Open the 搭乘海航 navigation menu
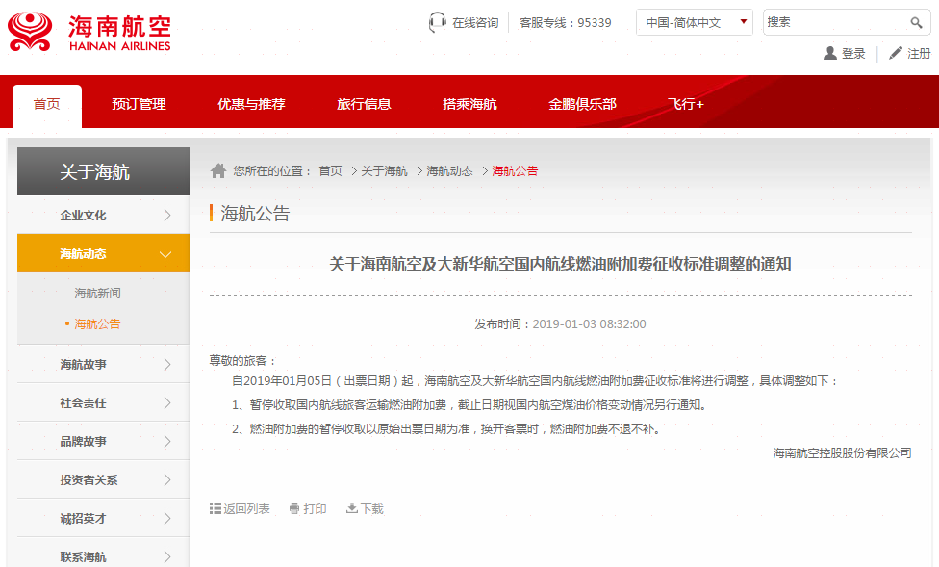939x567 pixels. point(470,104)
